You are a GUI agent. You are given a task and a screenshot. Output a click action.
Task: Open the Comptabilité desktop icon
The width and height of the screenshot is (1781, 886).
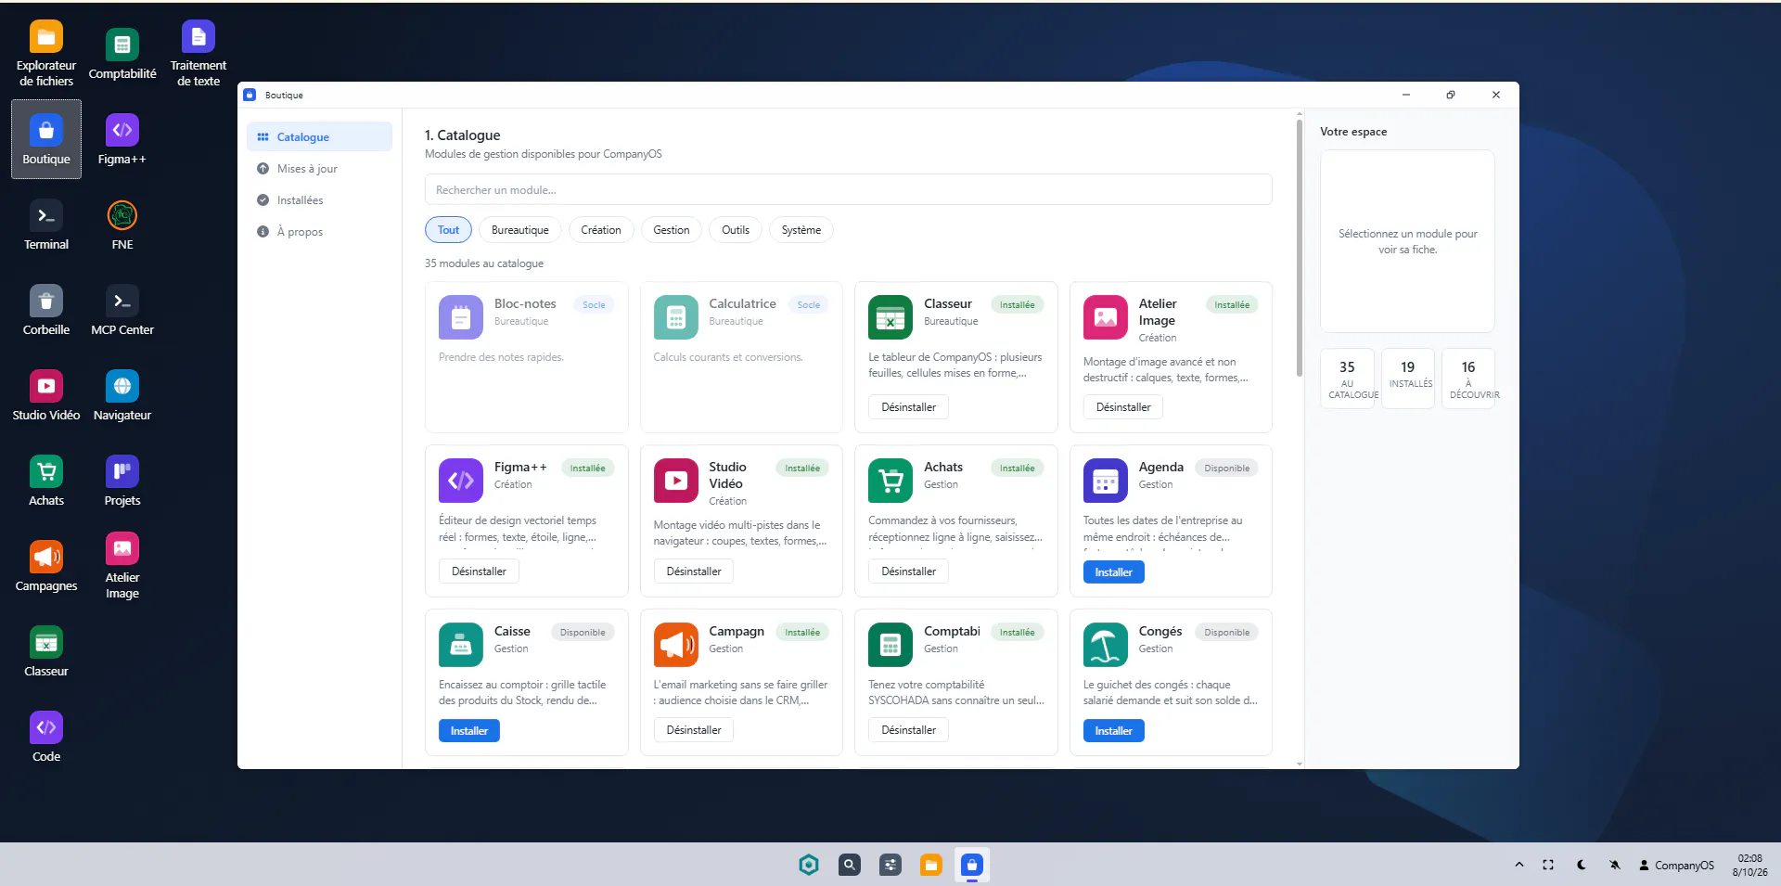pos(122,53)
